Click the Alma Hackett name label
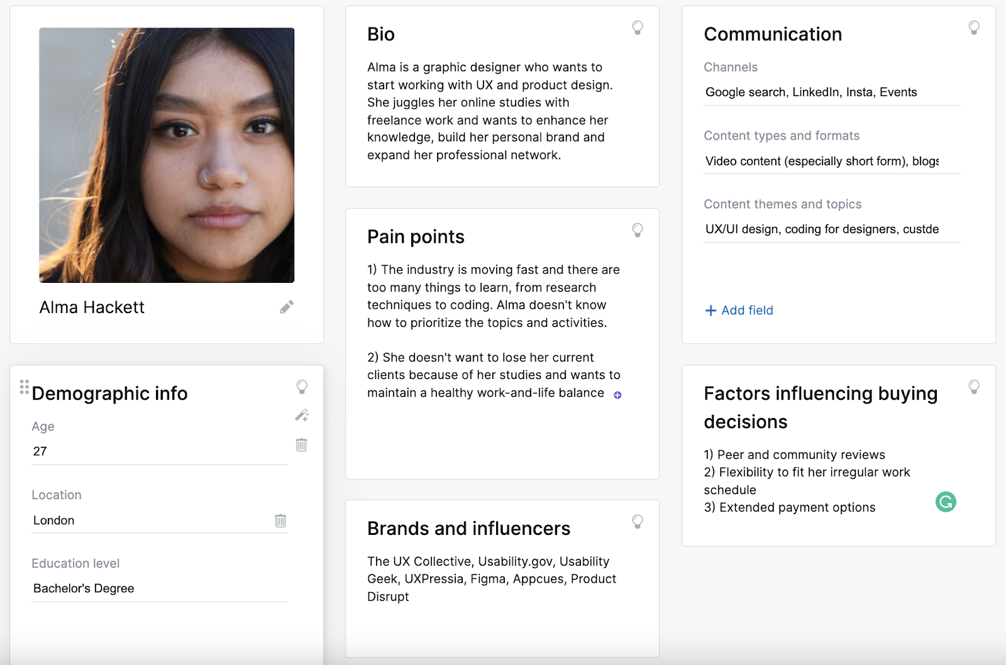The height and width of the screenshot is (665, 1006). click(x=91, y=307)
